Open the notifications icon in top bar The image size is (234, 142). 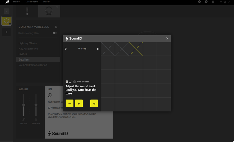tap(199, 2)
